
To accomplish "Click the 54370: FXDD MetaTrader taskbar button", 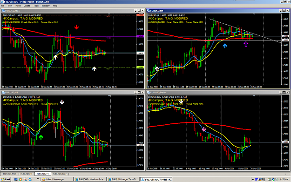I will click(156, 179).
